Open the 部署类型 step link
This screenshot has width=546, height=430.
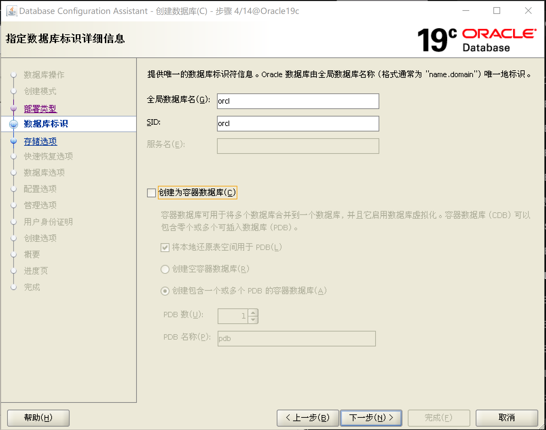[40, 109]
